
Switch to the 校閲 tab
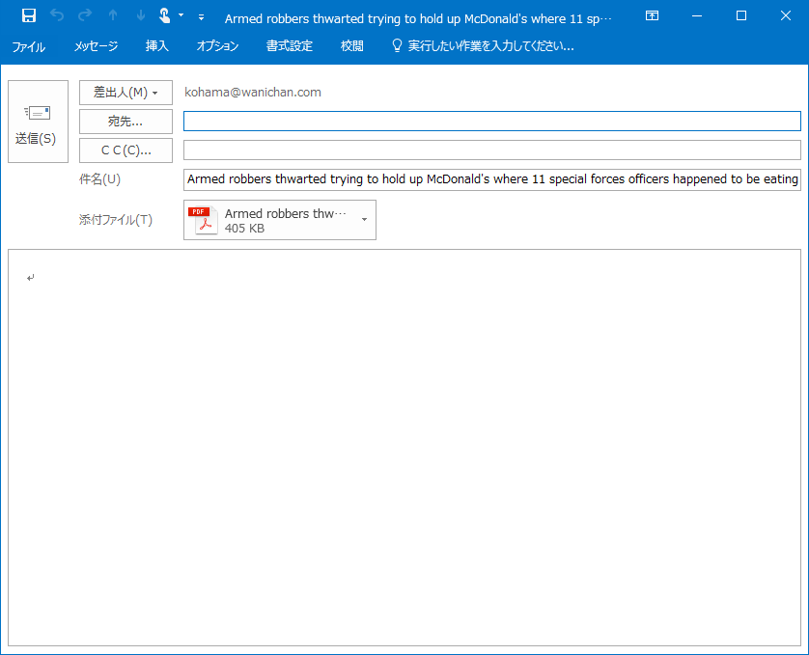[x=351, y=46]
